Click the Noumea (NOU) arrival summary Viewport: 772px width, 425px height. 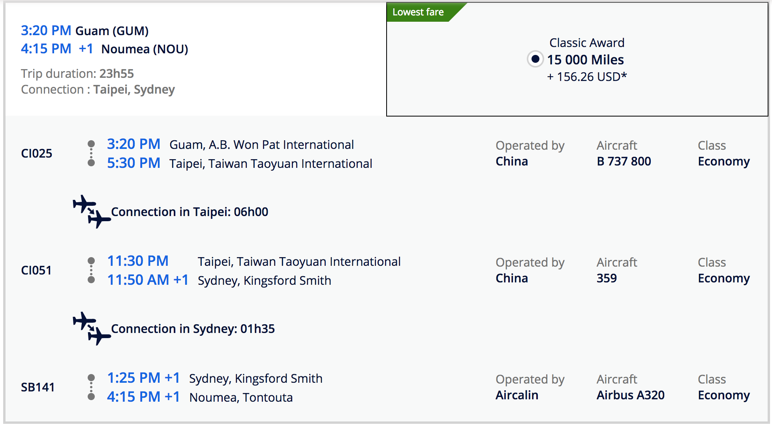145,49
